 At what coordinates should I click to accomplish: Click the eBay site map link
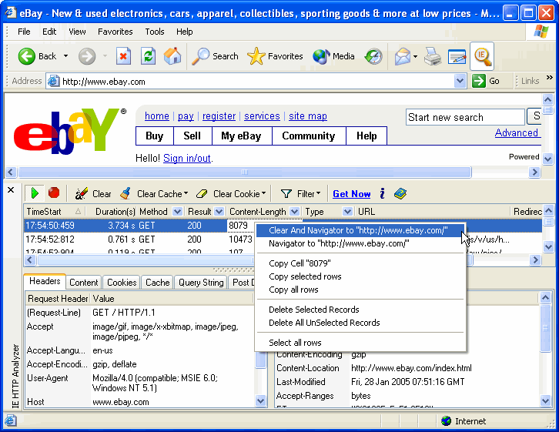pyautogui.click(x=308, y=116)
